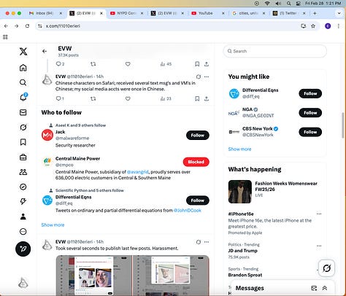Show more in Who to follow
Viewport: 346px width, 296px height.
click(x=53, y=225)
